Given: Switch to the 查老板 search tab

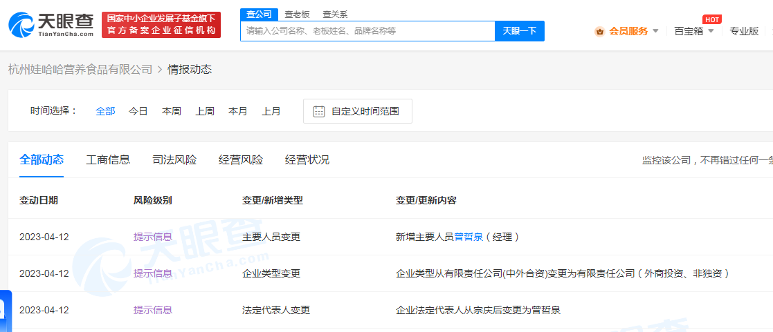Looking at the screenshot, I should click(298, 14).
